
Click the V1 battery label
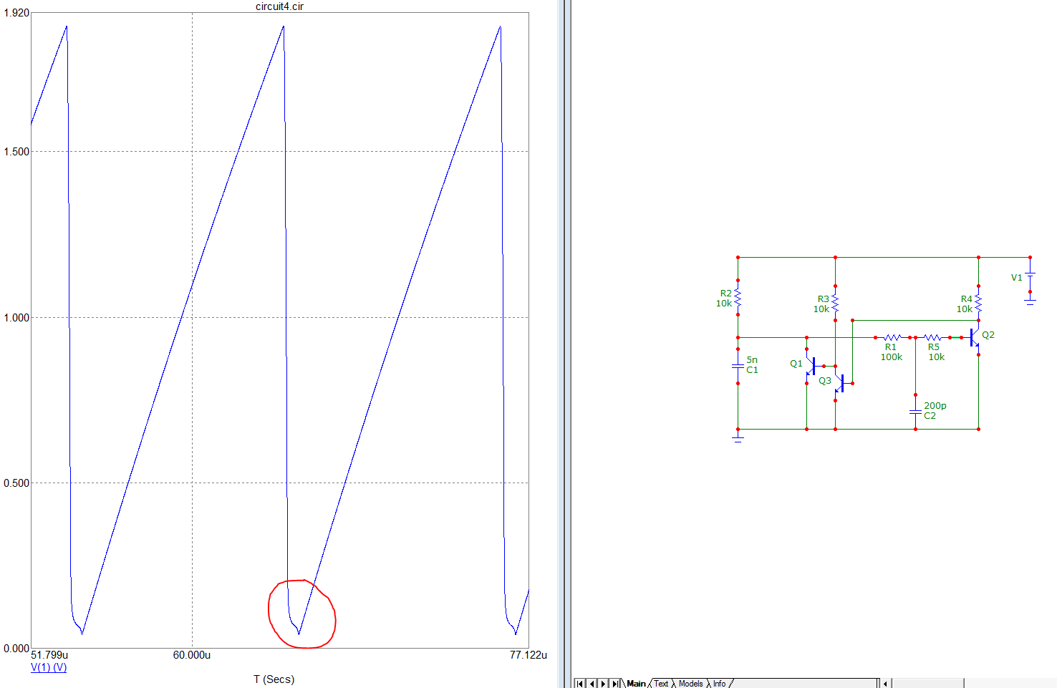[x=1017, y=278]
